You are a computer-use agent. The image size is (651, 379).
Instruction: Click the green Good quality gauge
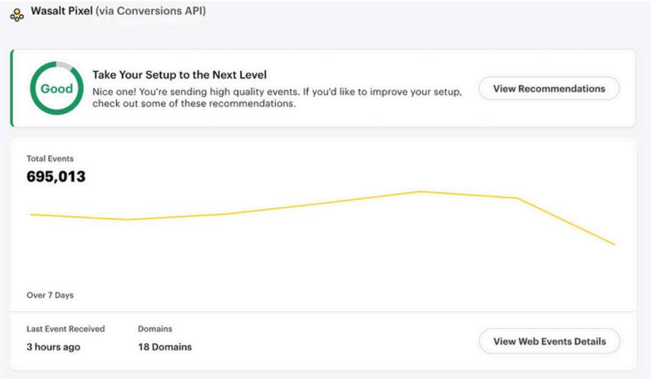point(57,89)
